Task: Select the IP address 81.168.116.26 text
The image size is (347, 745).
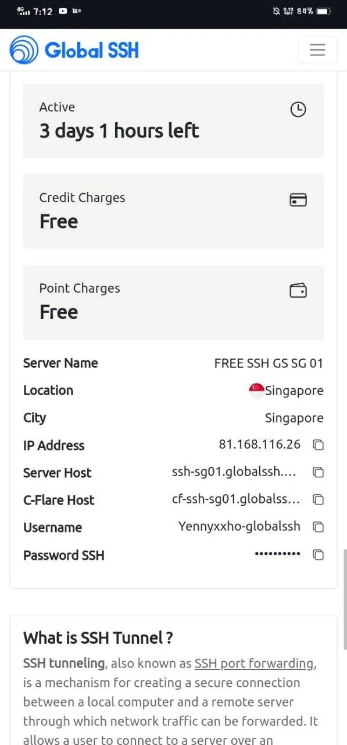Action: pos(260,445)
